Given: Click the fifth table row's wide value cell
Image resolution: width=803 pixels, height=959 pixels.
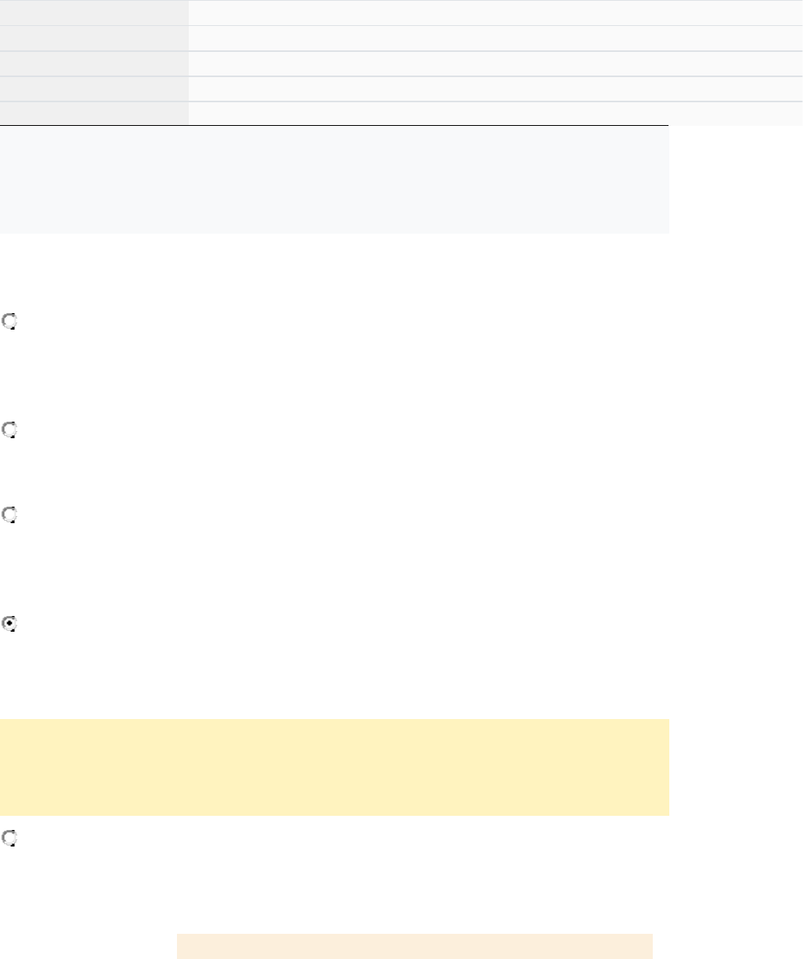Looking at the screenshot, I should coord(495,113).
